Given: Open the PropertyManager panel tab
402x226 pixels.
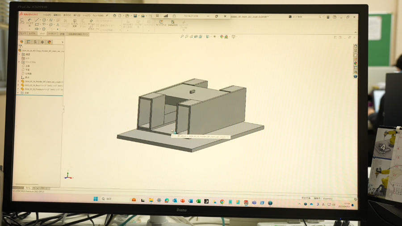Looking at the screenshot, I should (29, 42).
